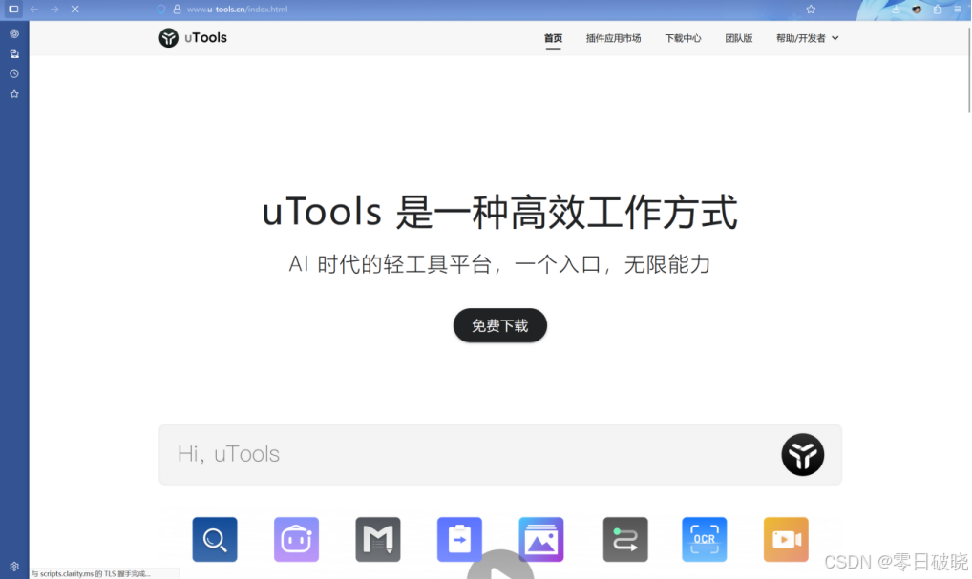Open the browser downloads panel

coord(896,10)
